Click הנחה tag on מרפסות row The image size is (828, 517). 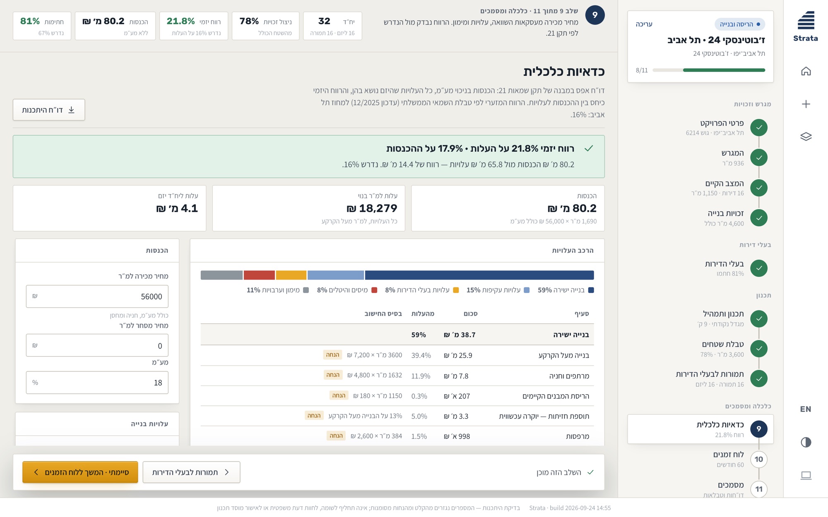(336, 436)
